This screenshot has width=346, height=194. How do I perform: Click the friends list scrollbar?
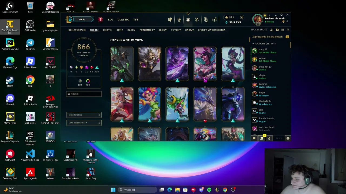(x=290, y=45)
